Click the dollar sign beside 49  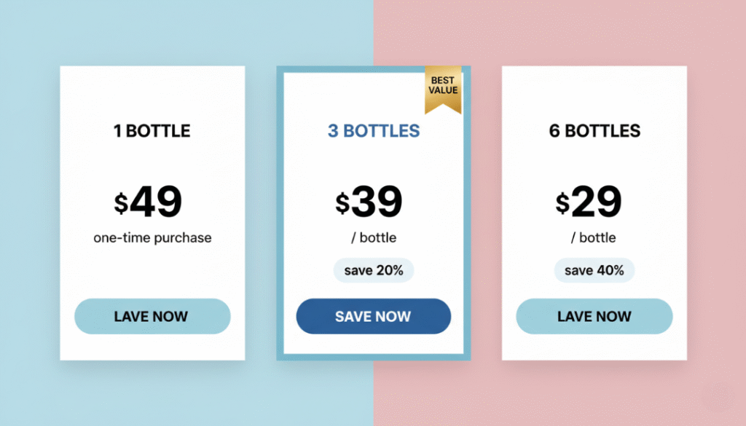(121, 203)
